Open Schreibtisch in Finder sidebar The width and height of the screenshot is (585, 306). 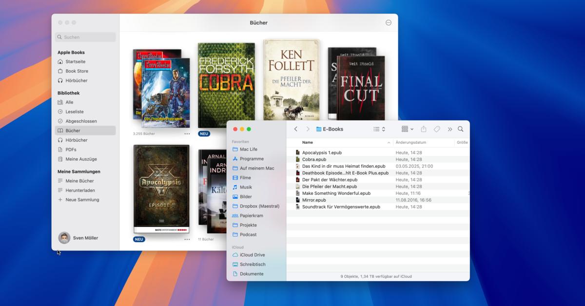(253, 265)
